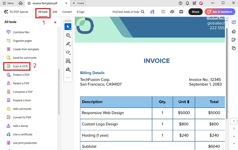Viewport: 238px width, 150px height.
Task: Go to previous page up chevron
Action: pos(234,136)
